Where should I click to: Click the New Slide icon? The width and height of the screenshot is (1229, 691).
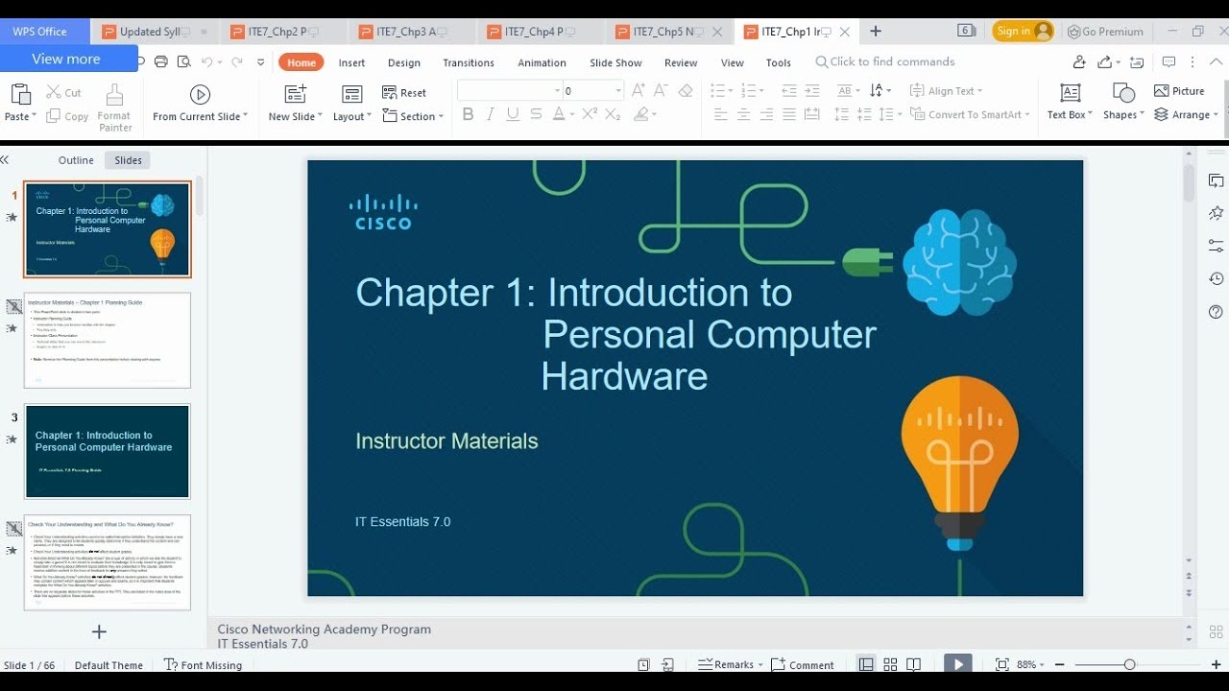click(295, 93)
